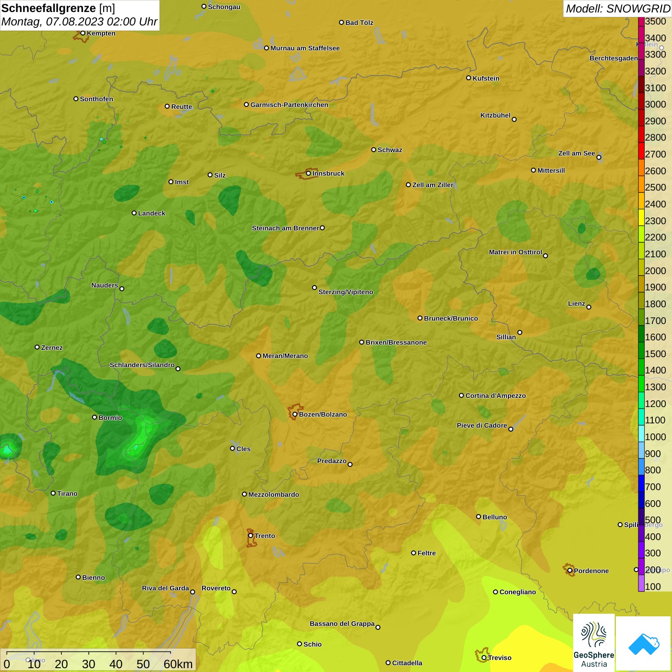Click the Schlanders/Silandro label
This screenshot has width=672, height=672.
point(142,365)
